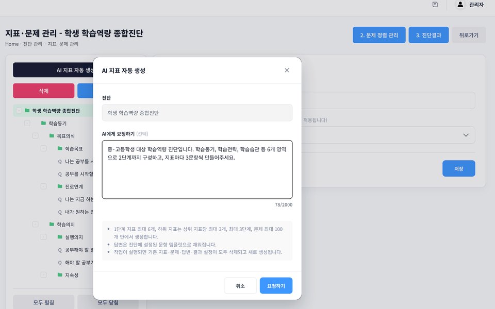This screenshot has height=309, width=495.
Task: Click the AI 지표 자동 생성 dialog title
Action: tap(123, 71)
